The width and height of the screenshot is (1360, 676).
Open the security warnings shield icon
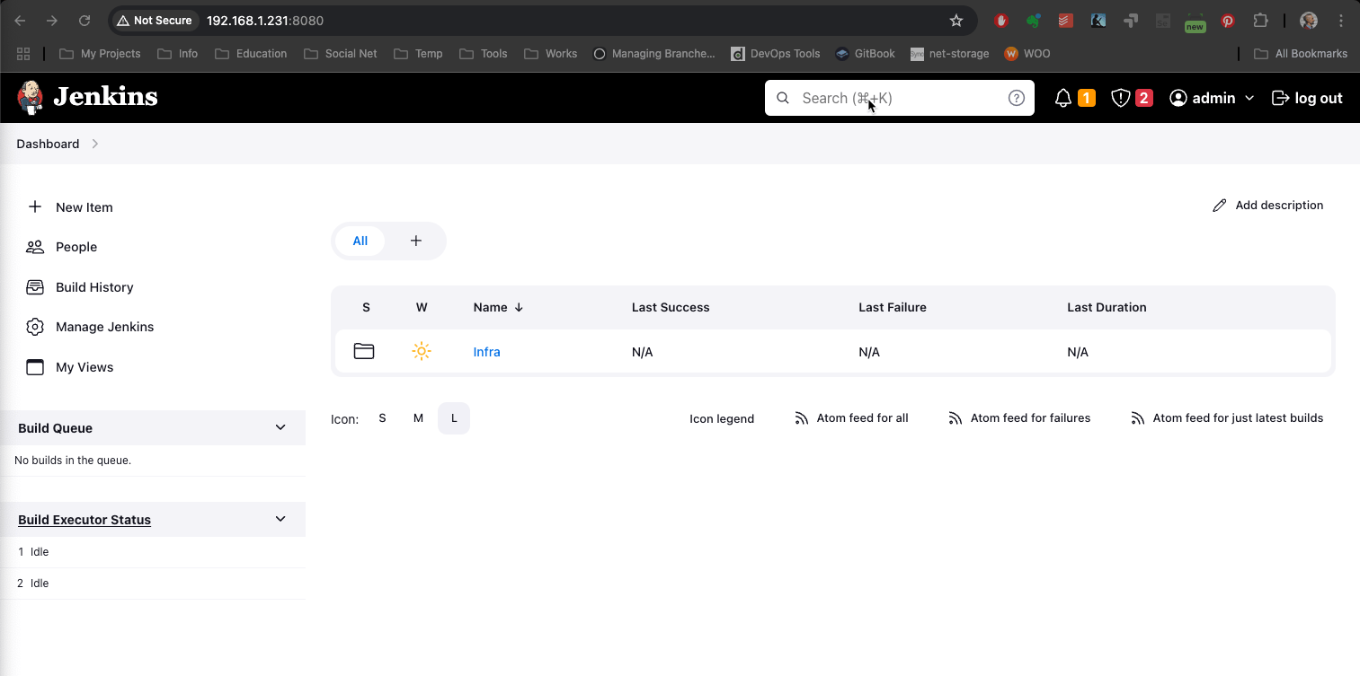click(1120, 98)
